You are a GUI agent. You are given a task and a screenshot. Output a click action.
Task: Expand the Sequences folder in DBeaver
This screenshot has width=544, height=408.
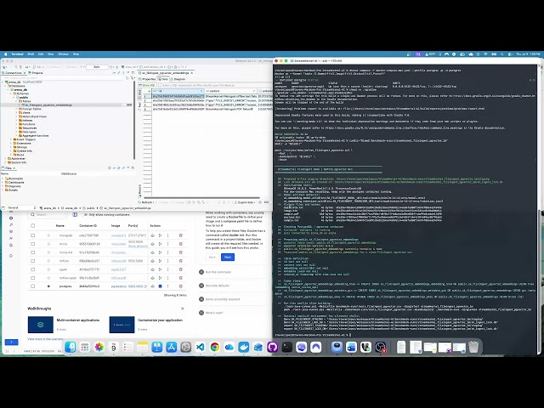point(16,127)
